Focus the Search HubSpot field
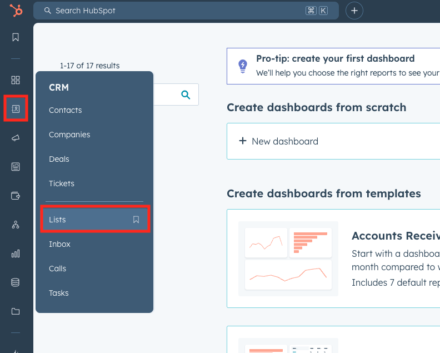This screenshot has width=440, height=353. click(x=186, y=11)
